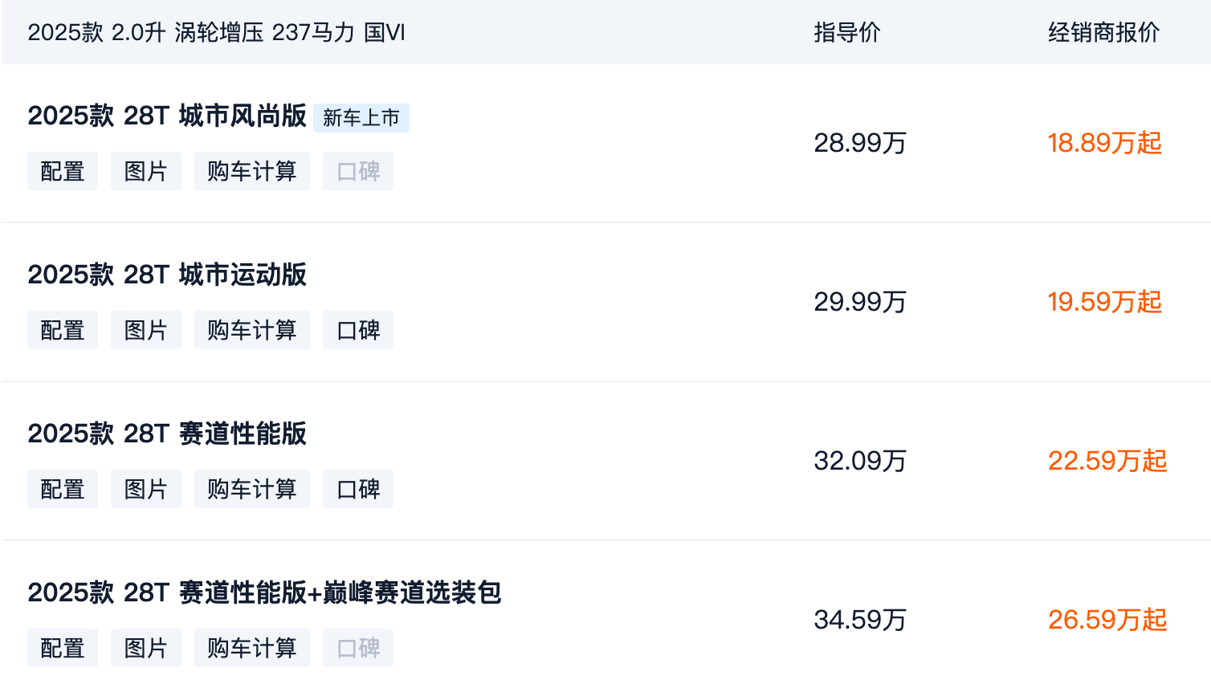The image size is (1211, 676).
Task: Open 口碑 for 28T 赛道性能版
Action: (358, 489)
